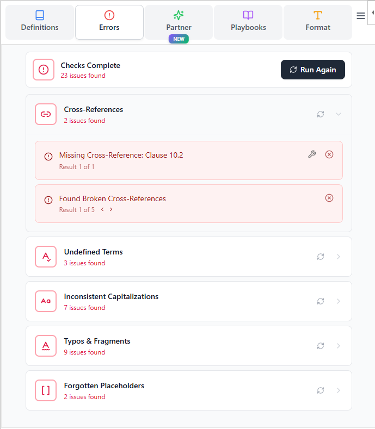Re-run the Inconsistent Capitalizations check

[x=321, y=301]
